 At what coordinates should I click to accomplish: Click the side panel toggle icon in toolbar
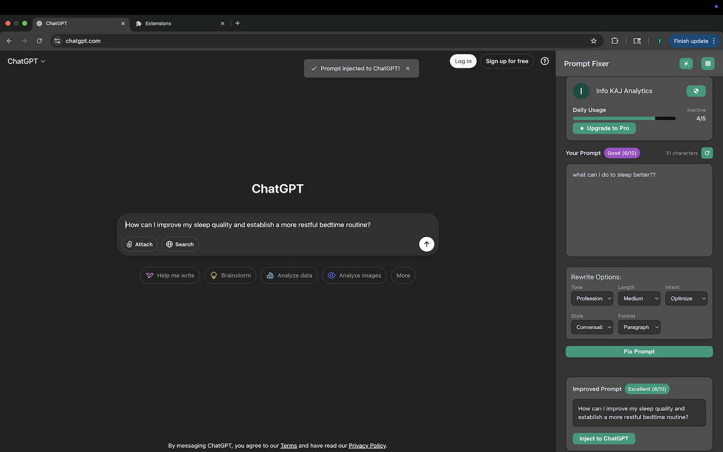tap(637, 41)
